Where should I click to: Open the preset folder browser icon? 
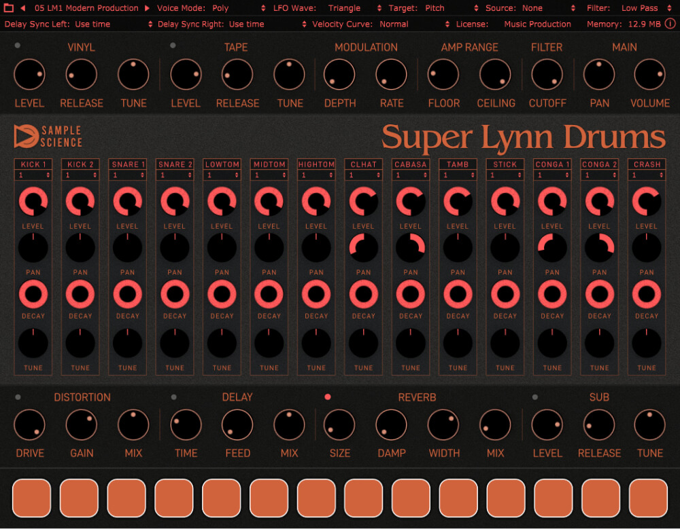[8, 7]
